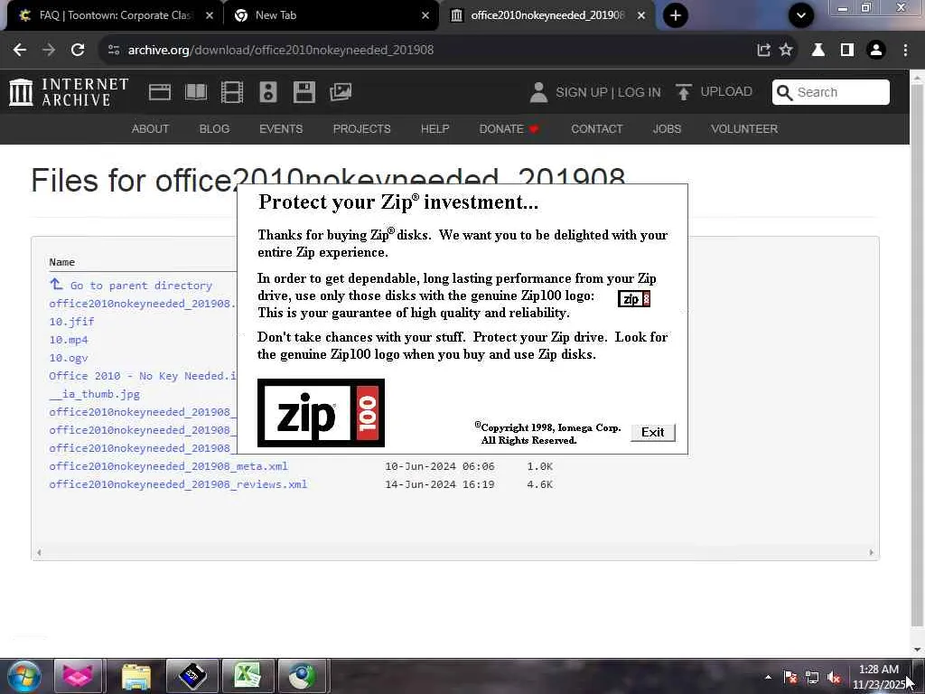This screenshot has height=694, width=925.
Task: Open Excel from the taskbar
Action: (248, 676)
